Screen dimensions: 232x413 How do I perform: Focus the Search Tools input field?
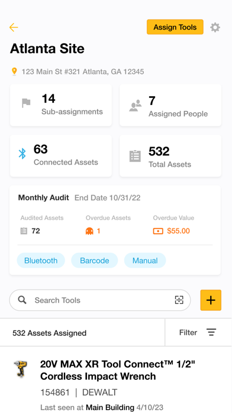[100, 300]
